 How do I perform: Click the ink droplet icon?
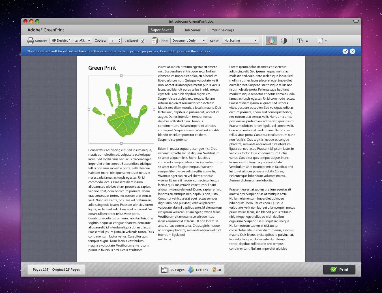click(x=191, y=270)
